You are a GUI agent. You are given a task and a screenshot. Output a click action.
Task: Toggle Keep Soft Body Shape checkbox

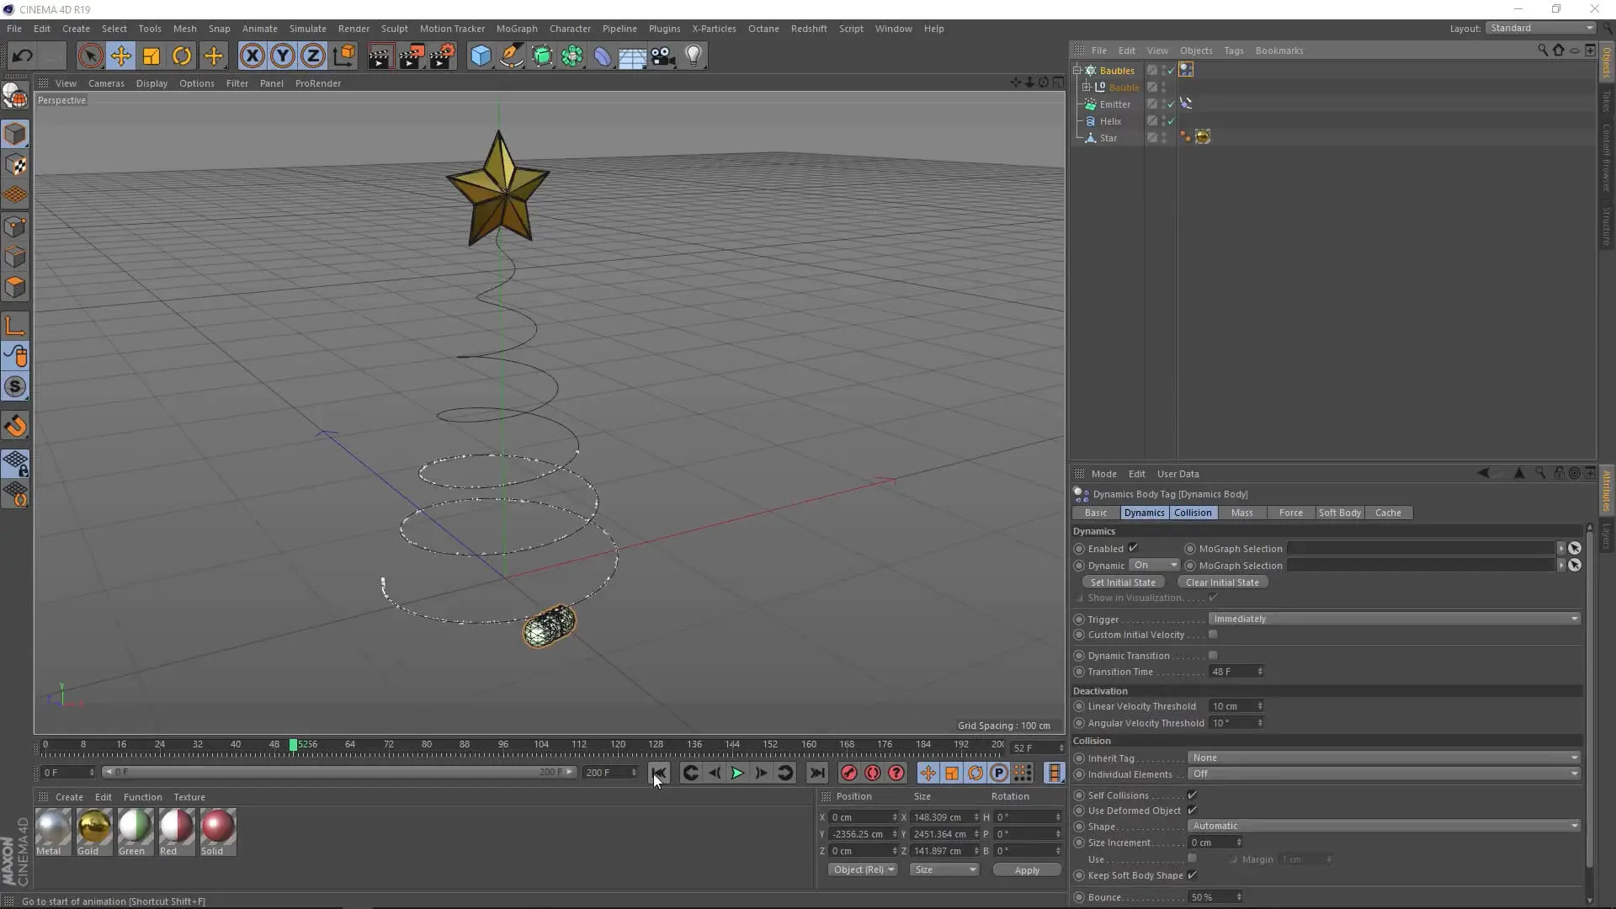[1192, 875]
